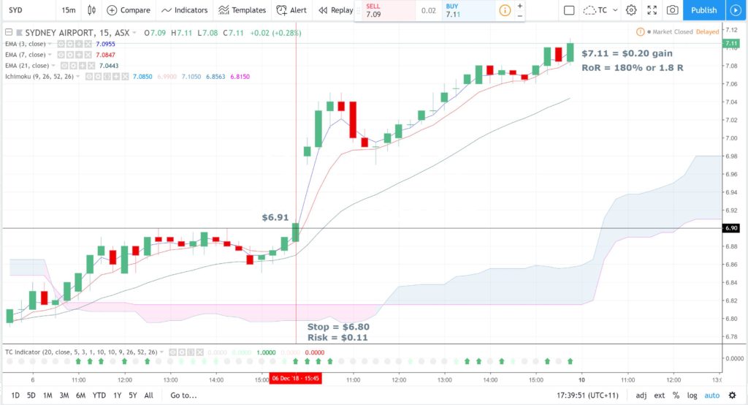The width and height of the screenshot is (748, 405).
Task: Take a chart snapshot with camera icon
Action: [x=673, y=10]
